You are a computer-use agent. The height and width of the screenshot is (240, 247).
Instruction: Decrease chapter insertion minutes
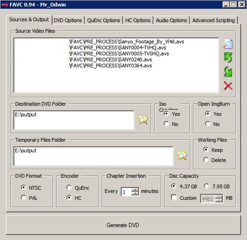click(135, 193)
